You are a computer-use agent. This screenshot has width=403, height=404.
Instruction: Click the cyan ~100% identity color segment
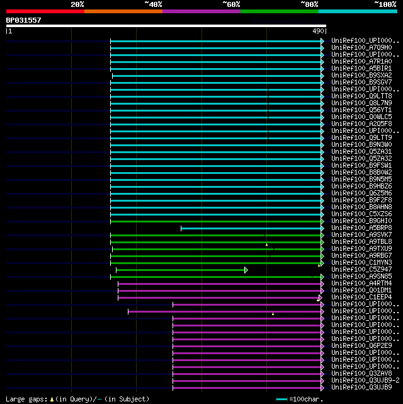click(358, 11)
